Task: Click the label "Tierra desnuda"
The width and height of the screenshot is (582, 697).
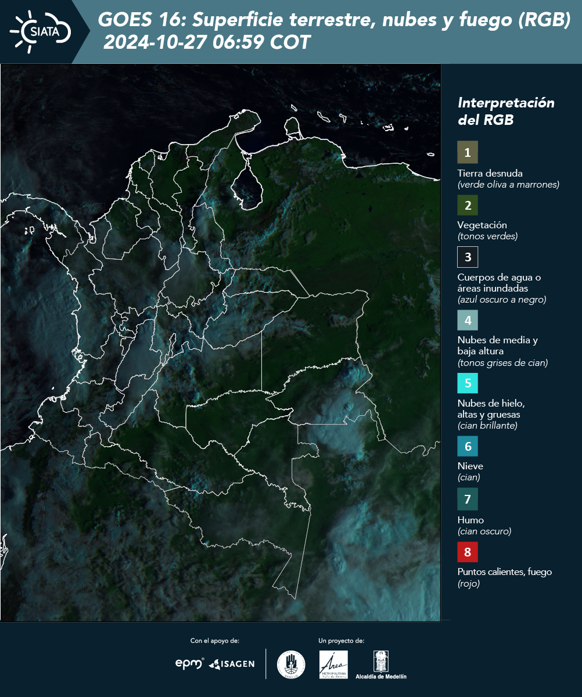Action: click(x=490, y=173)
